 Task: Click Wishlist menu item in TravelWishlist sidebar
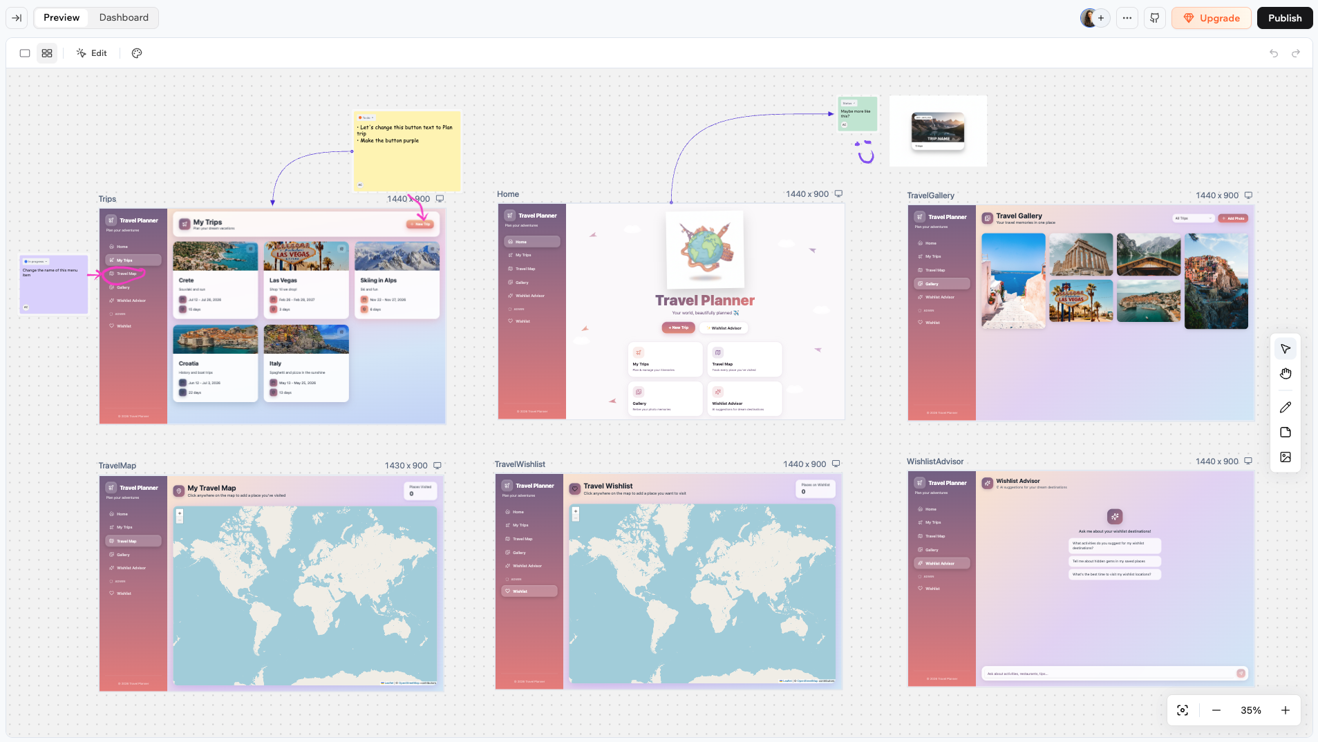(x=529, y=591)
